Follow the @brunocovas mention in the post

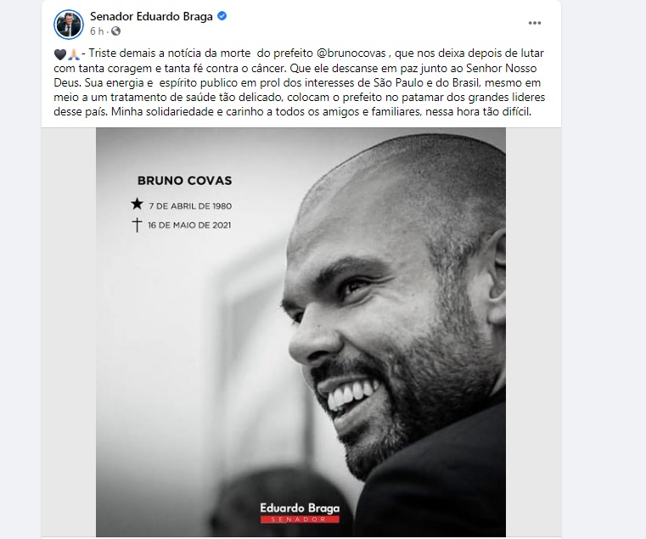(x=351, y=53)
